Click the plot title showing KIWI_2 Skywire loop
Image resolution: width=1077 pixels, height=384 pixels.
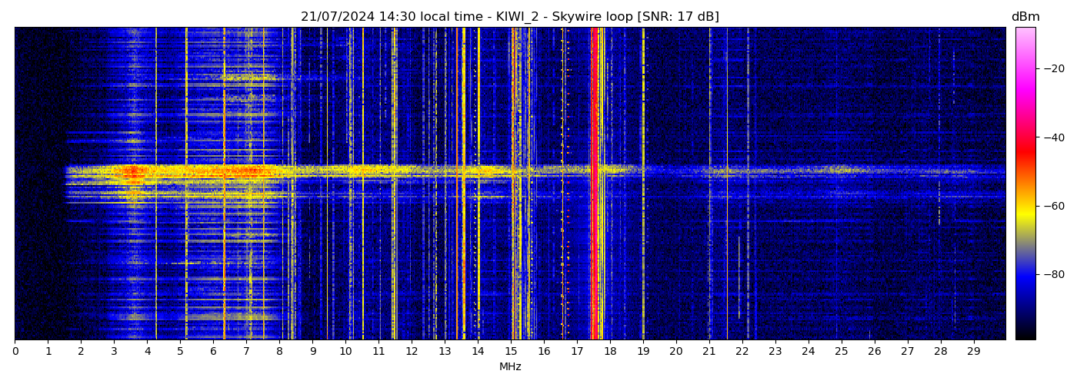509,17
